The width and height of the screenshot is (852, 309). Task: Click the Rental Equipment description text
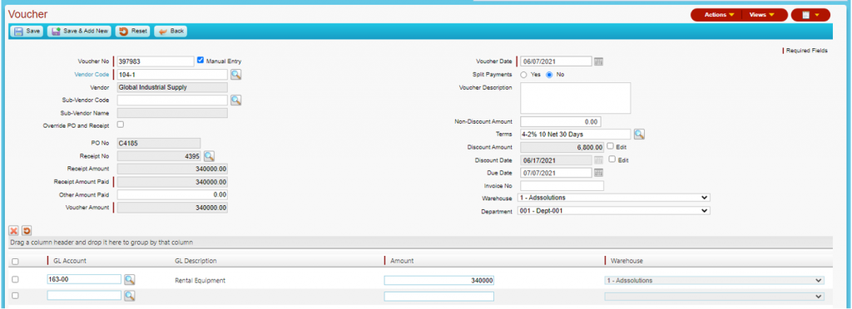[x=200, y=281]
